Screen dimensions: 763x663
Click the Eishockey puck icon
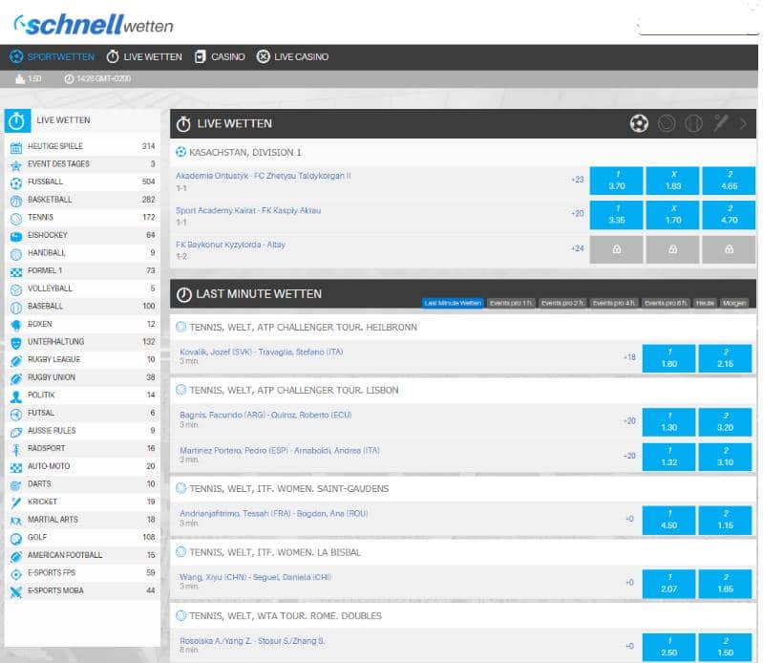point(16,237)
